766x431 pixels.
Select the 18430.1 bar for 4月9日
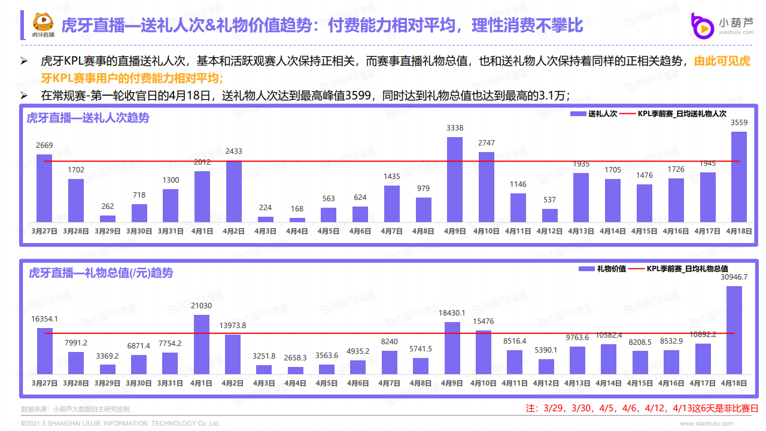(x=452, y=348)
